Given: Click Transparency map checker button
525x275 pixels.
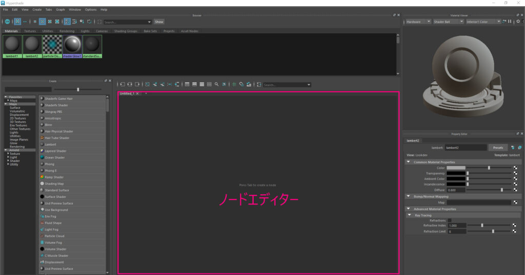Looking at the screenshot, I should (x=515, y=173).
